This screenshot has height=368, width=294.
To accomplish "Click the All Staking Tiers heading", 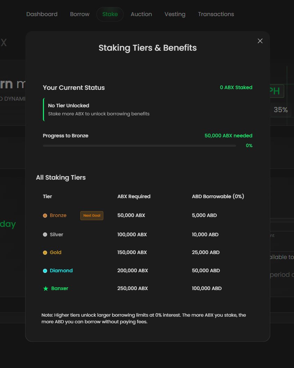I will [x=61, y=178].
